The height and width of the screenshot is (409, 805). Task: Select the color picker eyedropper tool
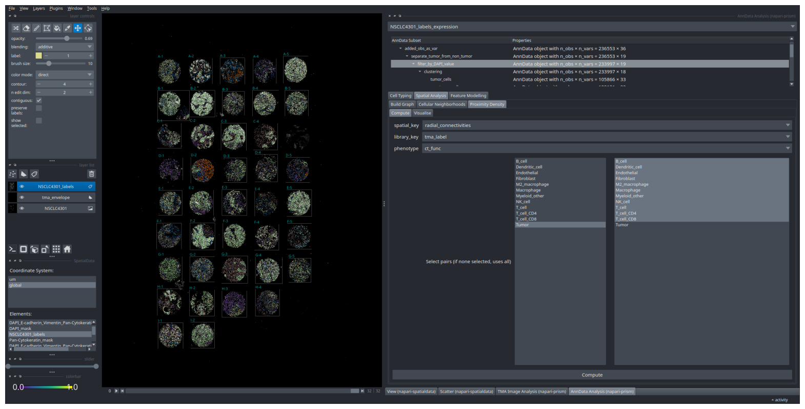pyautogui.click(x=67, y=28)
